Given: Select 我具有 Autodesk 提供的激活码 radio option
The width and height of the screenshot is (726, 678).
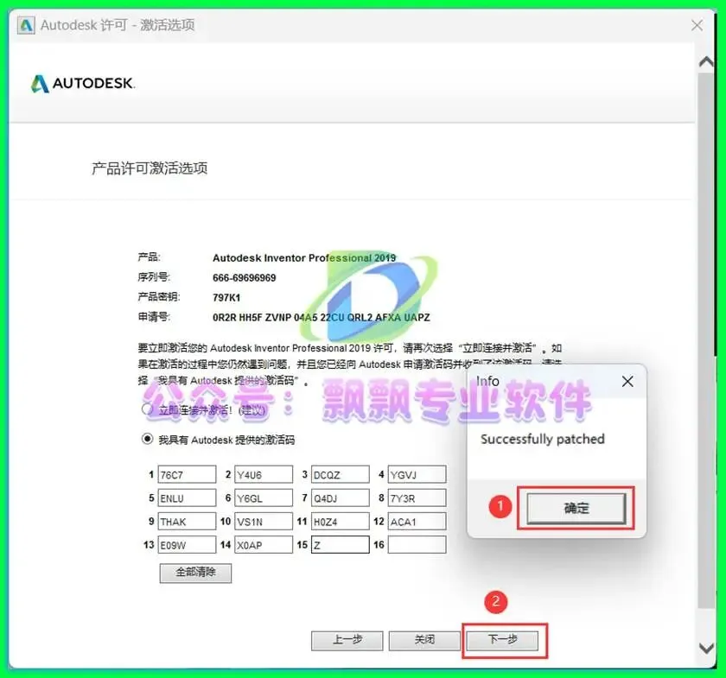Looking at the screenshot, I should point(147,439).
